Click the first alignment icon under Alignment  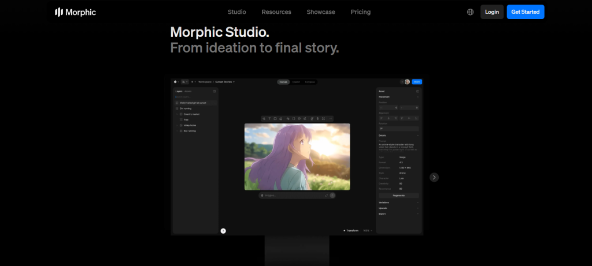coord(382,118)
